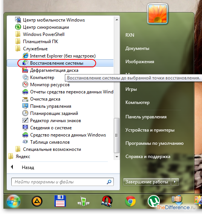
Task: Click the Windows Mobility Center icon
Action: point(18,20)
